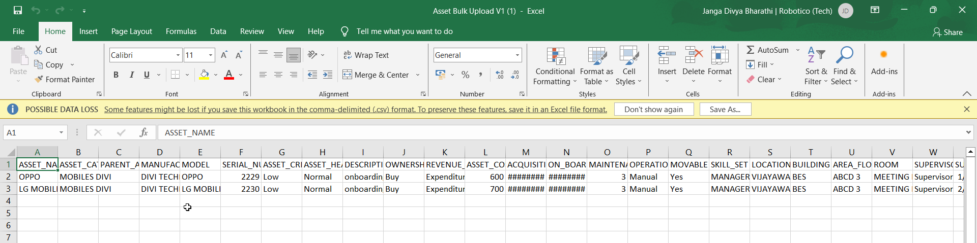The height and width of the screenshot is (243, 977).
Task: Align cell text to the top
Action: pyautogui.click(x=263, y=55)
